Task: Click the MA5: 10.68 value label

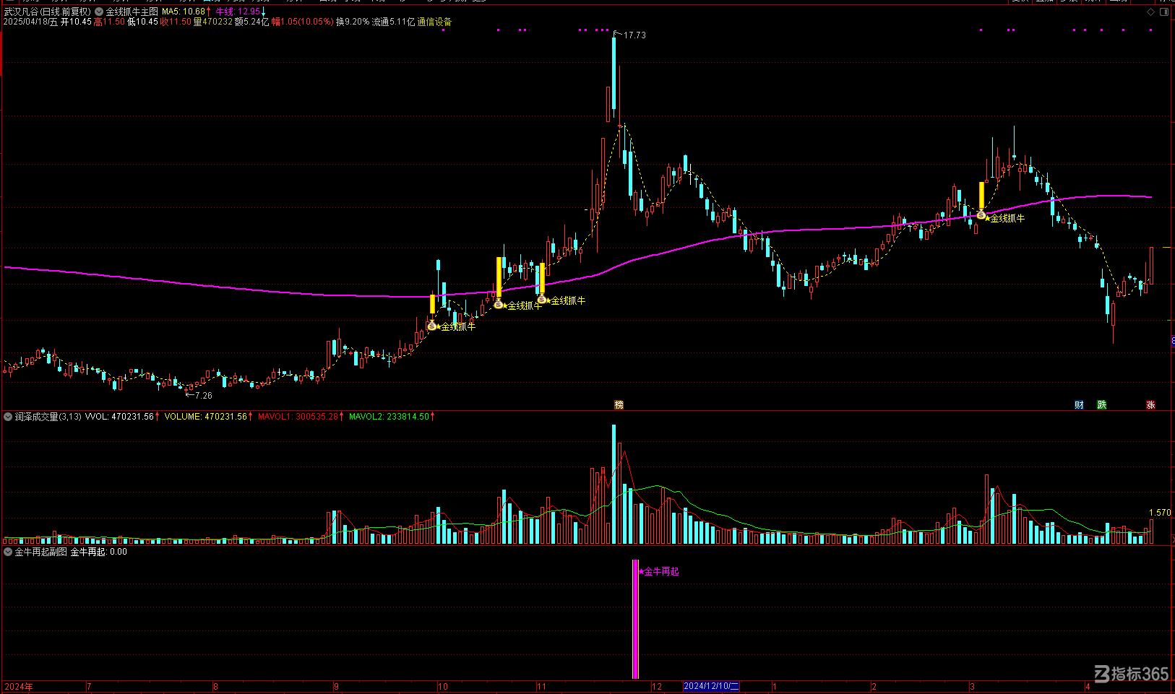Action: point(184,12)
